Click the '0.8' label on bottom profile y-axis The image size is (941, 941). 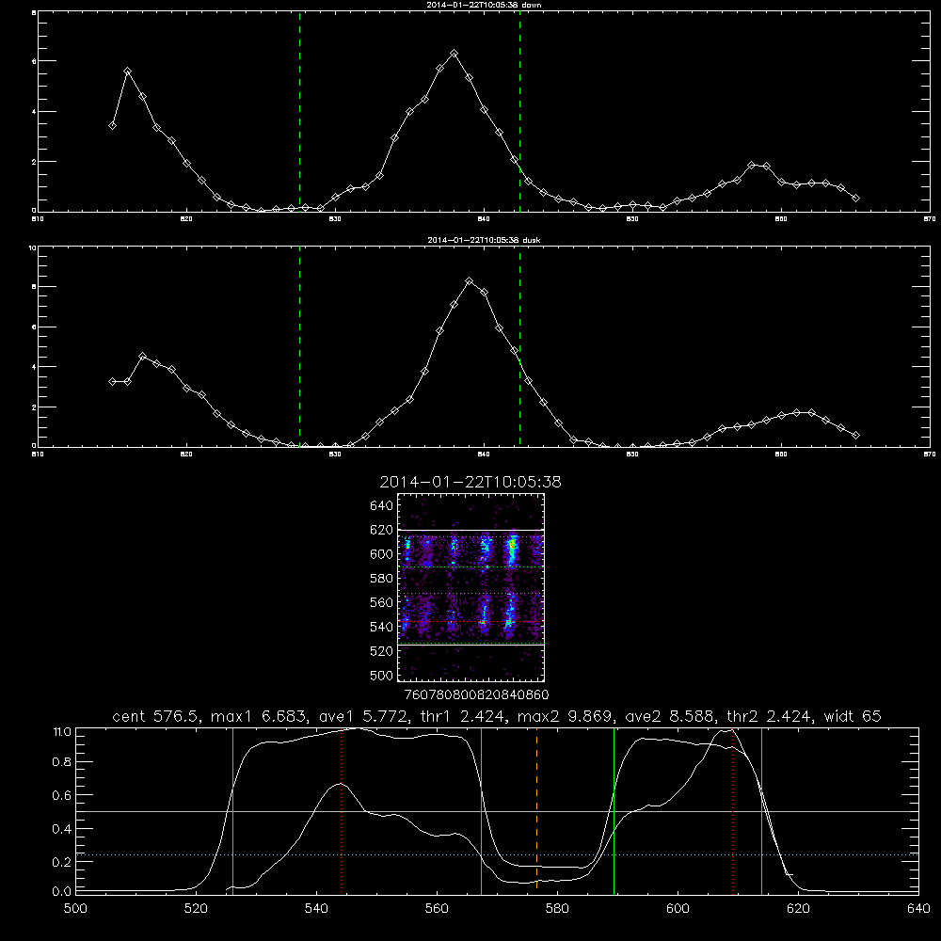tap(62, 762)
